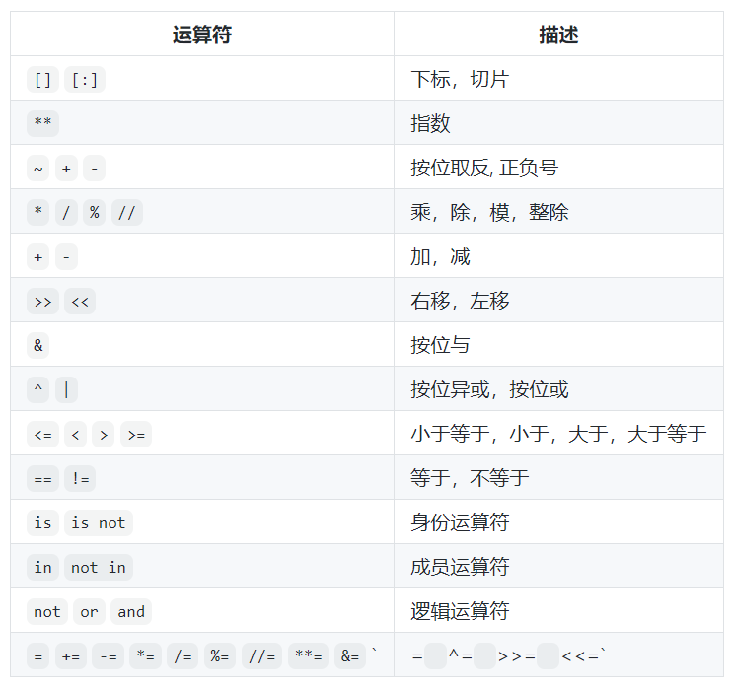Click the 小于等于，小于，大于，大于等于 description
The image size is (733, 688).
[558, 434]
